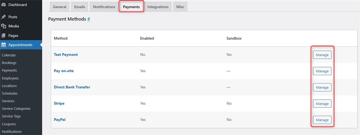Open the Test Payment link
The image size is (360, 135).
(x=66, y=55)
